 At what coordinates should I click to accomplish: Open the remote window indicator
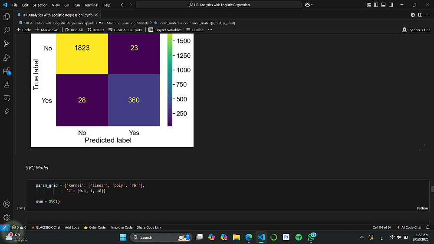[5, 228]
